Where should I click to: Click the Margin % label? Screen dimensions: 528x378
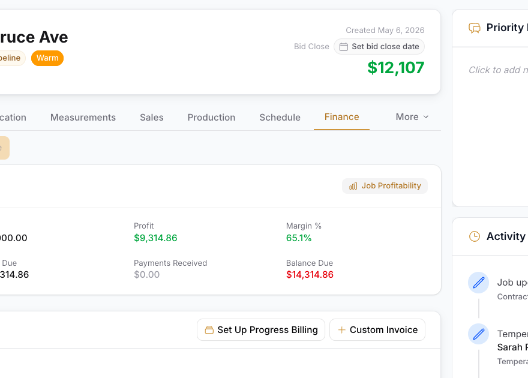click(304, 226)
